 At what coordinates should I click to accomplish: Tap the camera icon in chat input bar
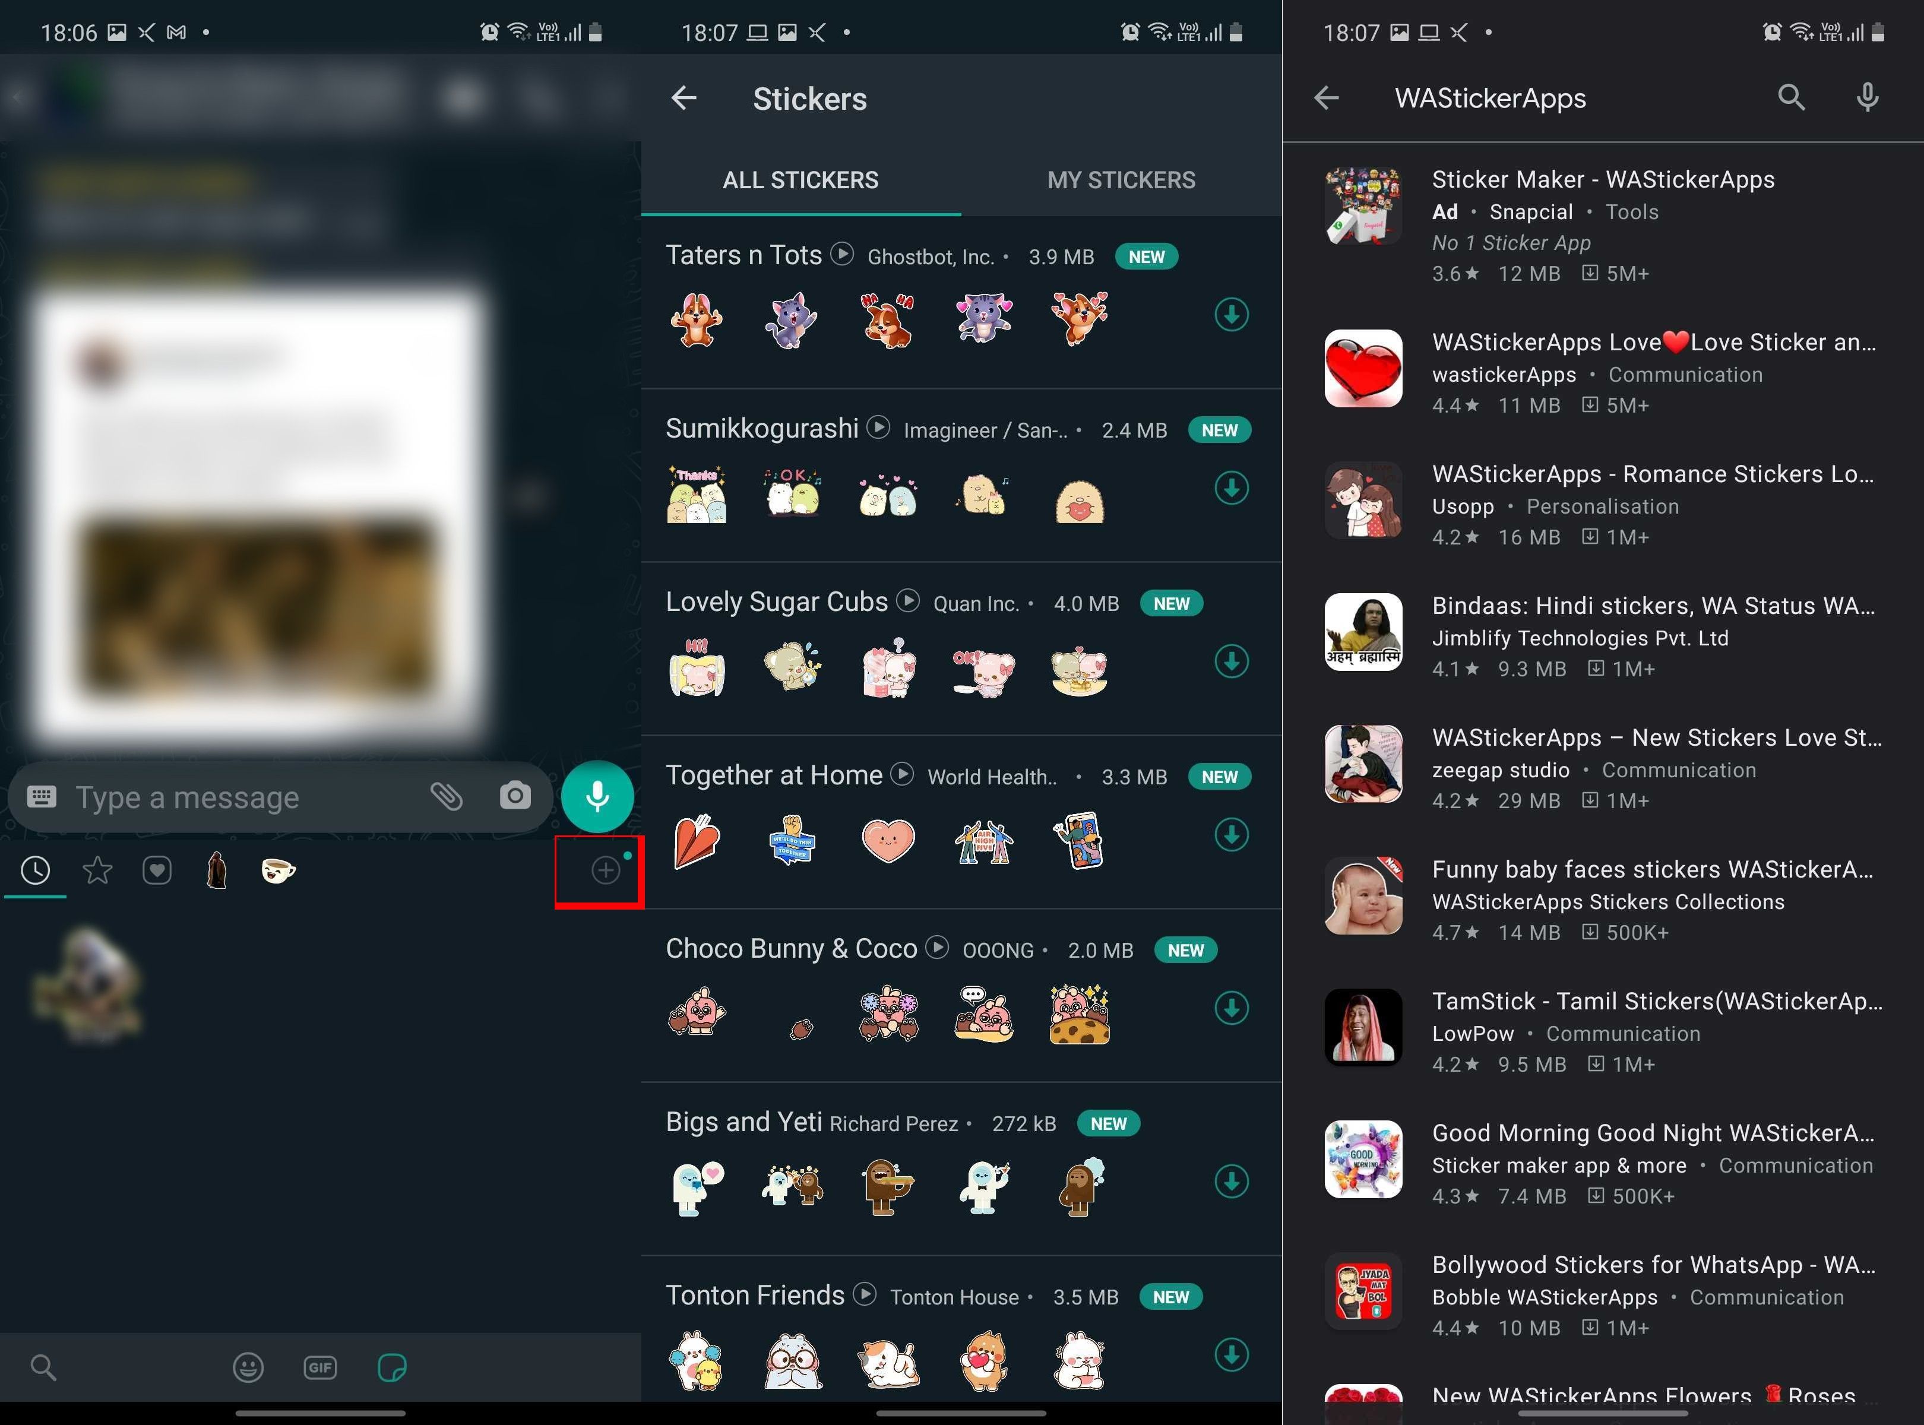click(x=514, y=795)
